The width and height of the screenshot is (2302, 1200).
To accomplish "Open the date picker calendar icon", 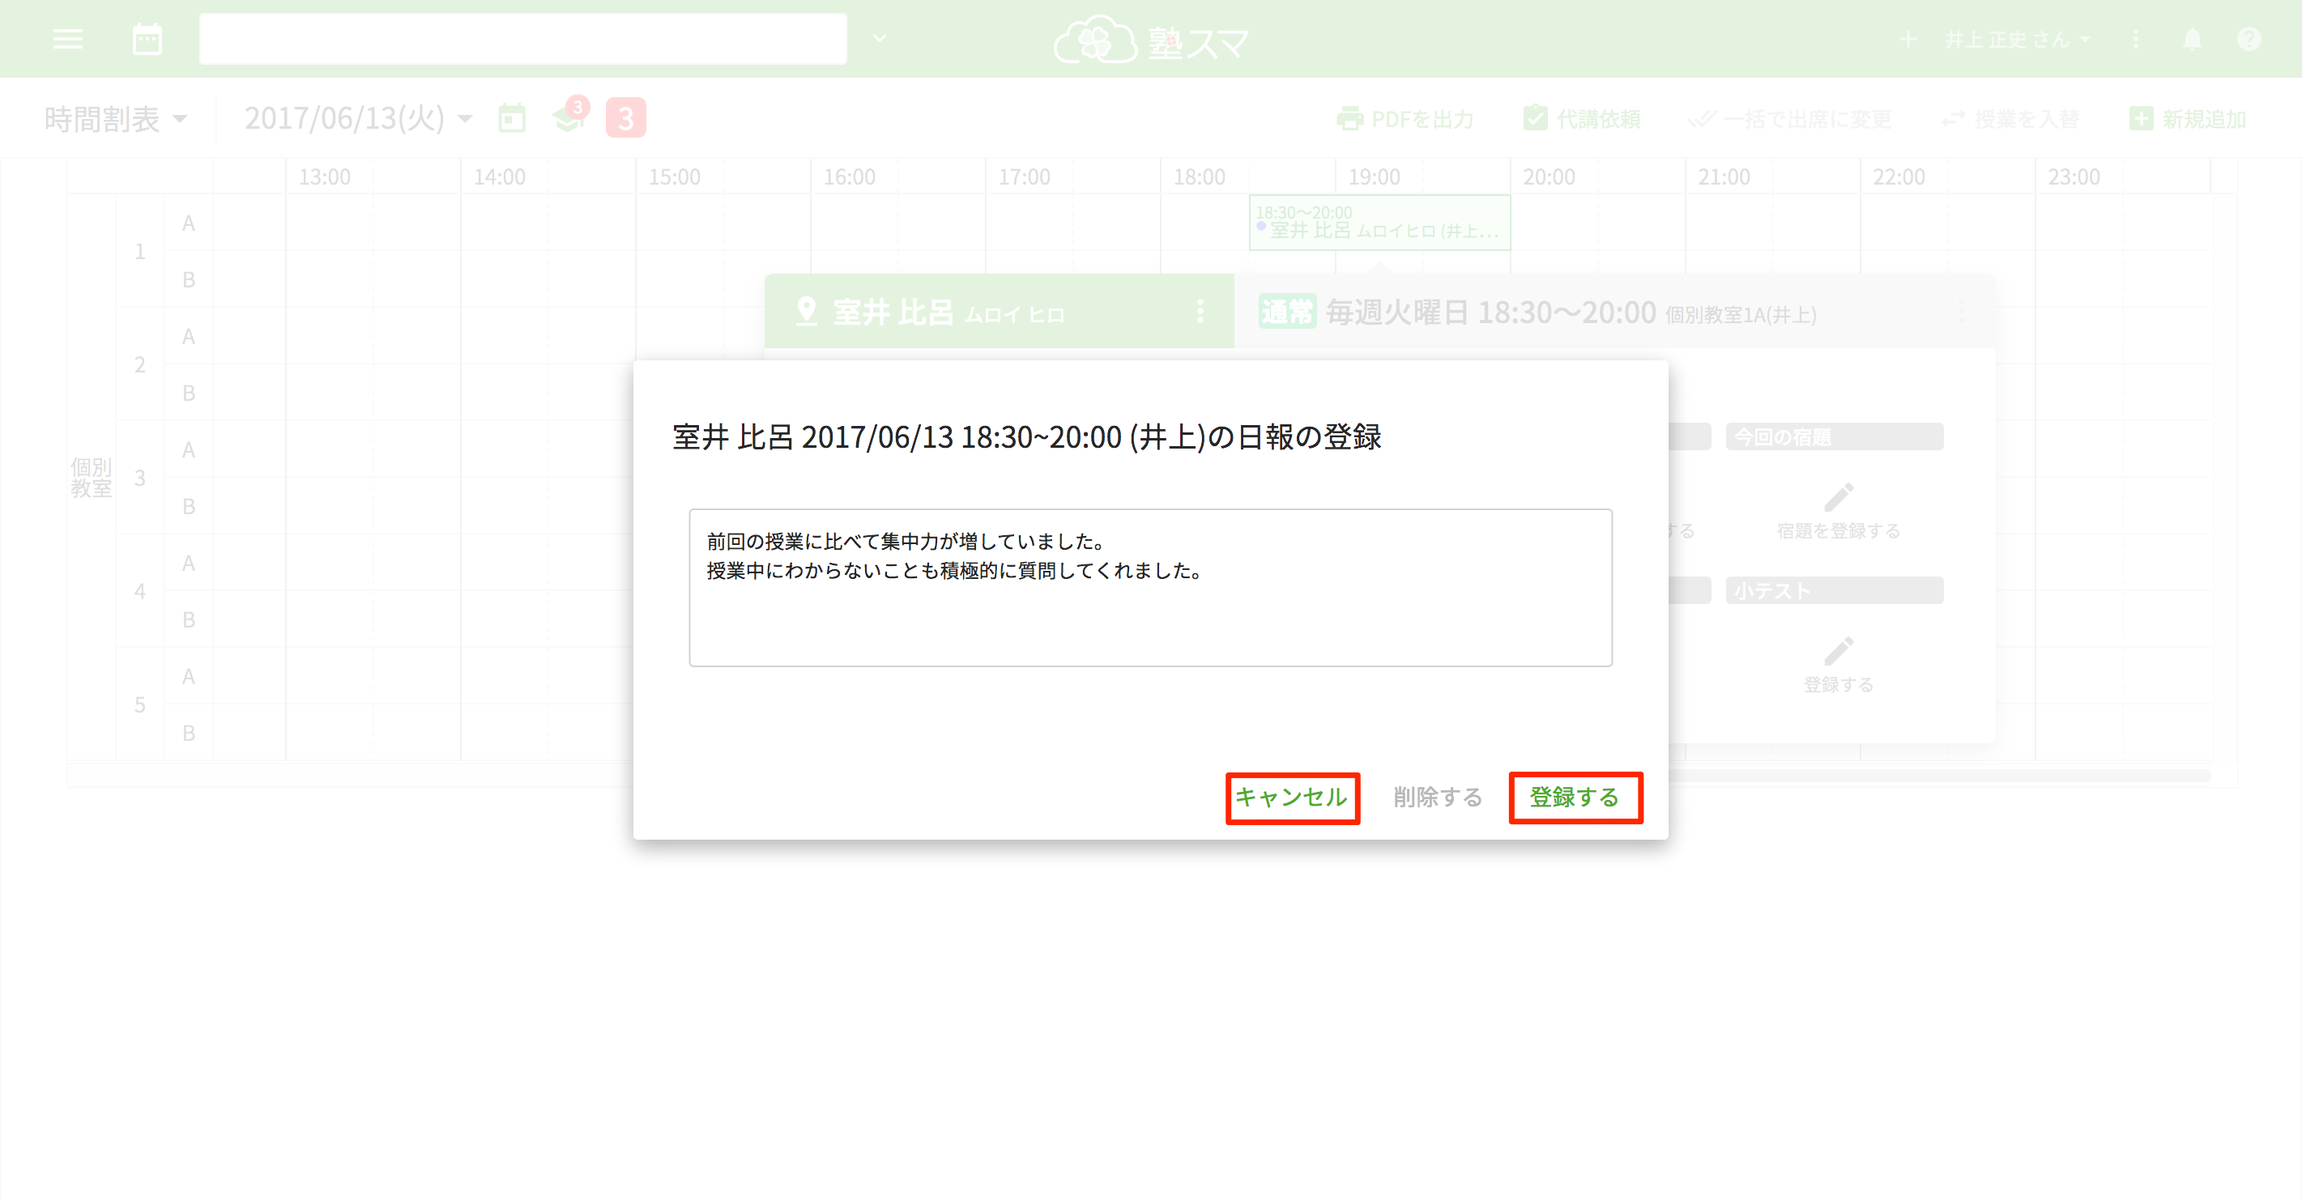I will pyautogui.click(x=512, y=118).
